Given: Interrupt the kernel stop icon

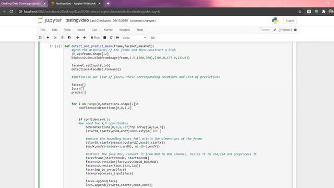Looking at the screenshot, I should click(104, 38).
